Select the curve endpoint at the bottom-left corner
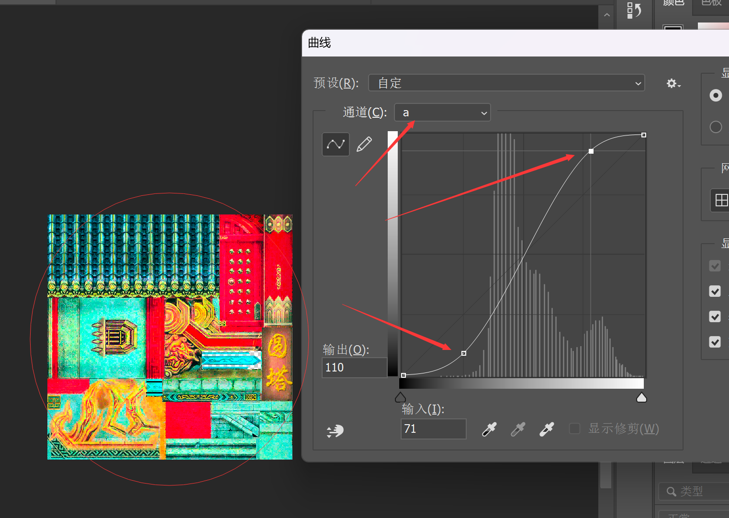Image resolution: width=729 pixels, height=518 pixels. (x=404, y=375)
